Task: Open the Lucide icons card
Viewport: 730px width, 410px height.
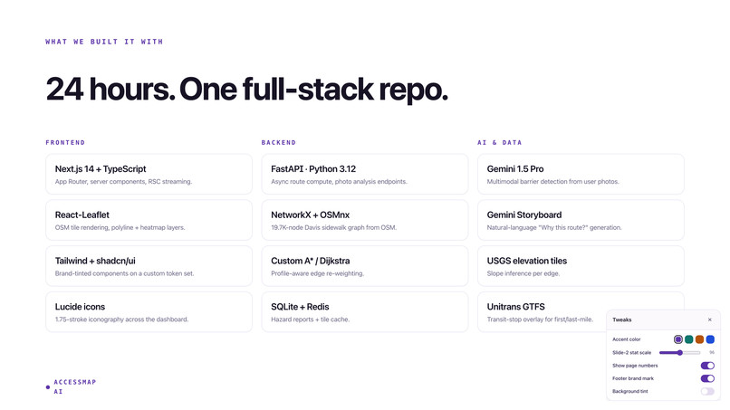Action: tap(149, 312)
